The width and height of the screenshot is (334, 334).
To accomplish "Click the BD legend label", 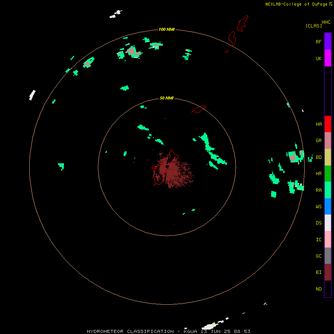I will (318, 157).
